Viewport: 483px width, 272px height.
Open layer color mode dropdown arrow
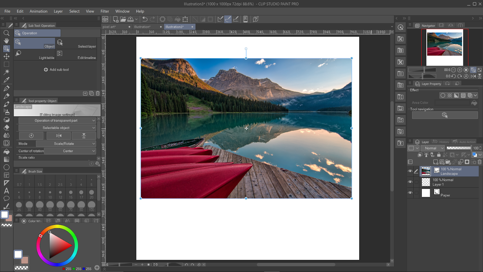(x=480, y=155)
